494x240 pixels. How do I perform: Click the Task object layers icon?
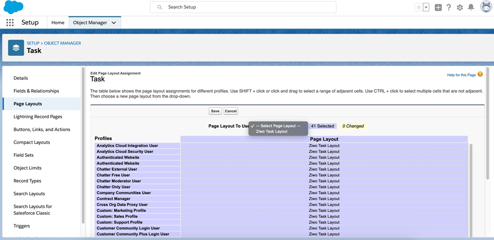pos(16,48)
